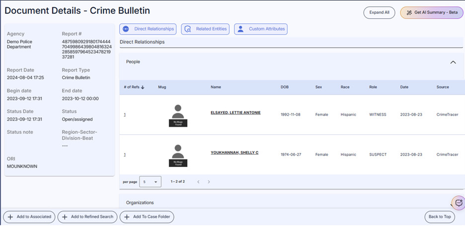Open ELSAYED, LETTIE ANTONIE person link
Viewport: 465px width, 226px height.
click(x=236, y=113)
